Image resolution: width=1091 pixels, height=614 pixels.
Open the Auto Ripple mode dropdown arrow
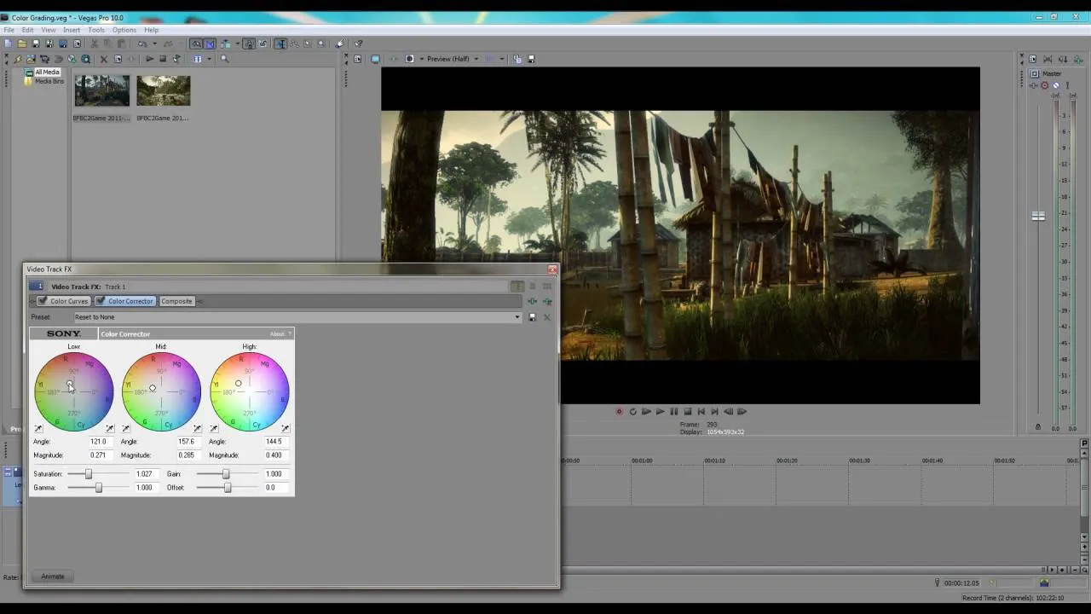coord(237,43)
